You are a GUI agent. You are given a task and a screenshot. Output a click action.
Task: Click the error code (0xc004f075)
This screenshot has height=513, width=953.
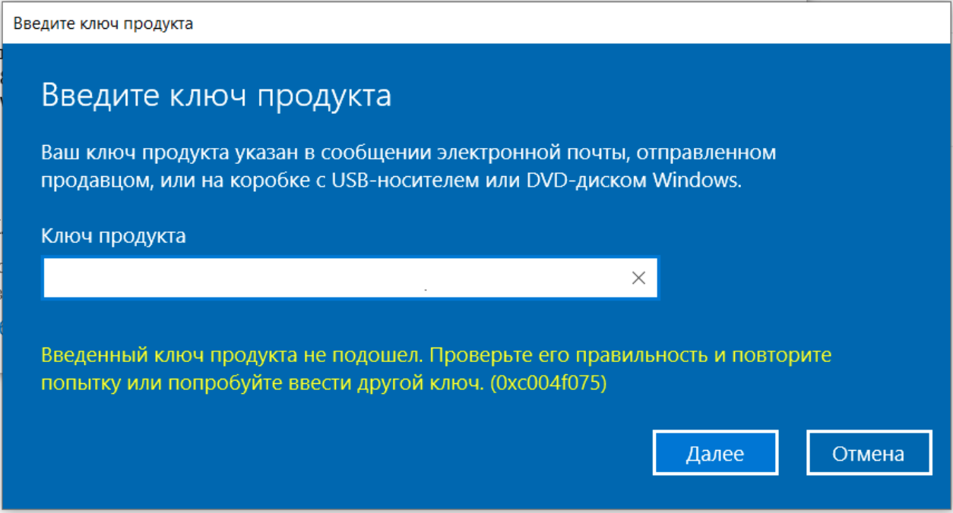coord(548,384)
